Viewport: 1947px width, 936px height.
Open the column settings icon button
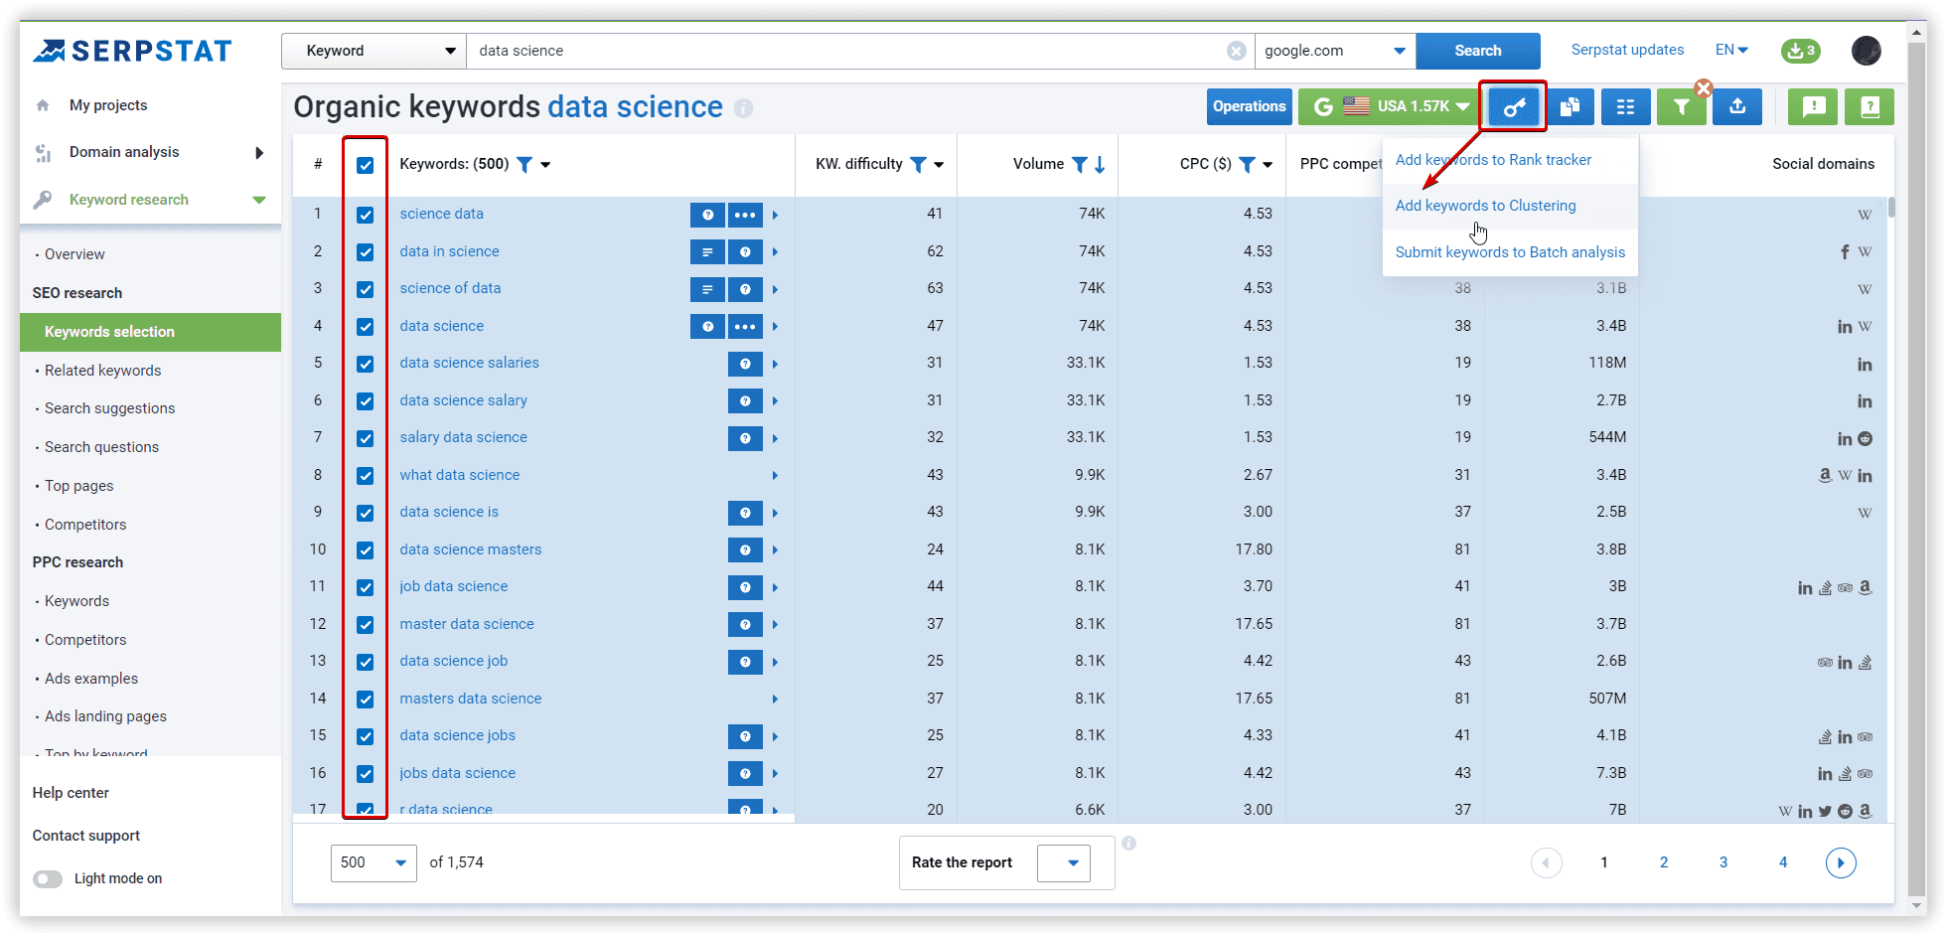(x=1625, y=107)
